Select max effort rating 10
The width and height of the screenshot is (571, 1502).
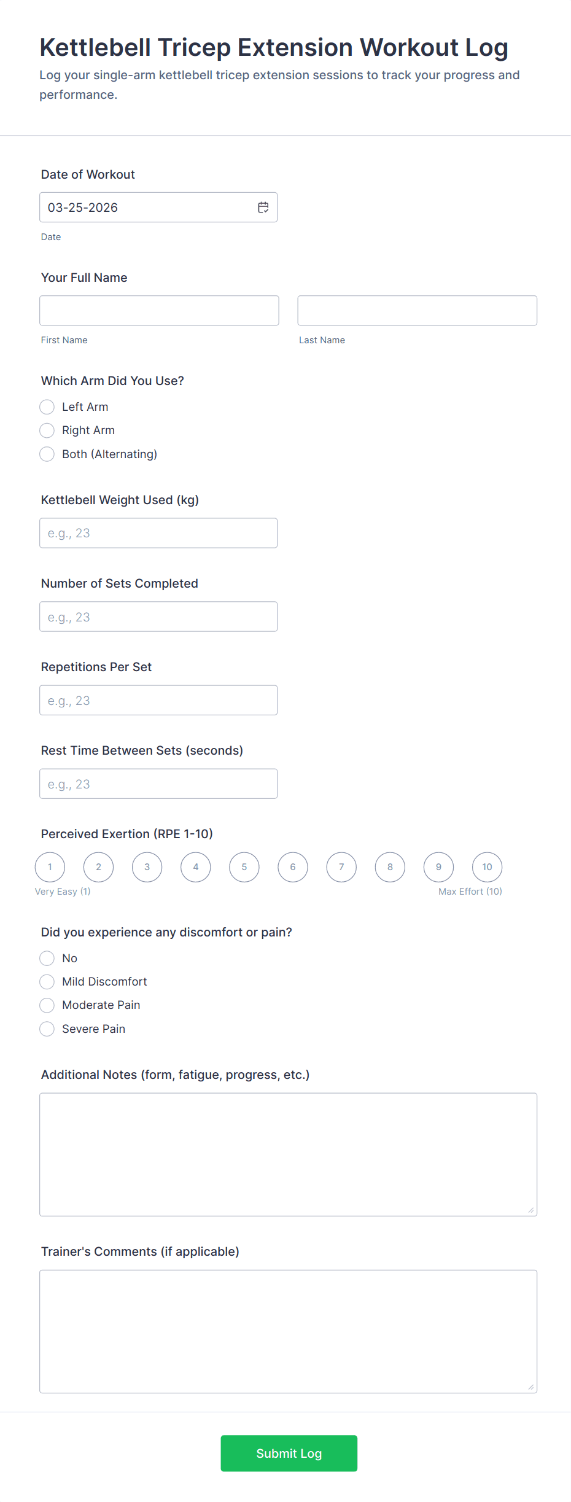[487, 867]
